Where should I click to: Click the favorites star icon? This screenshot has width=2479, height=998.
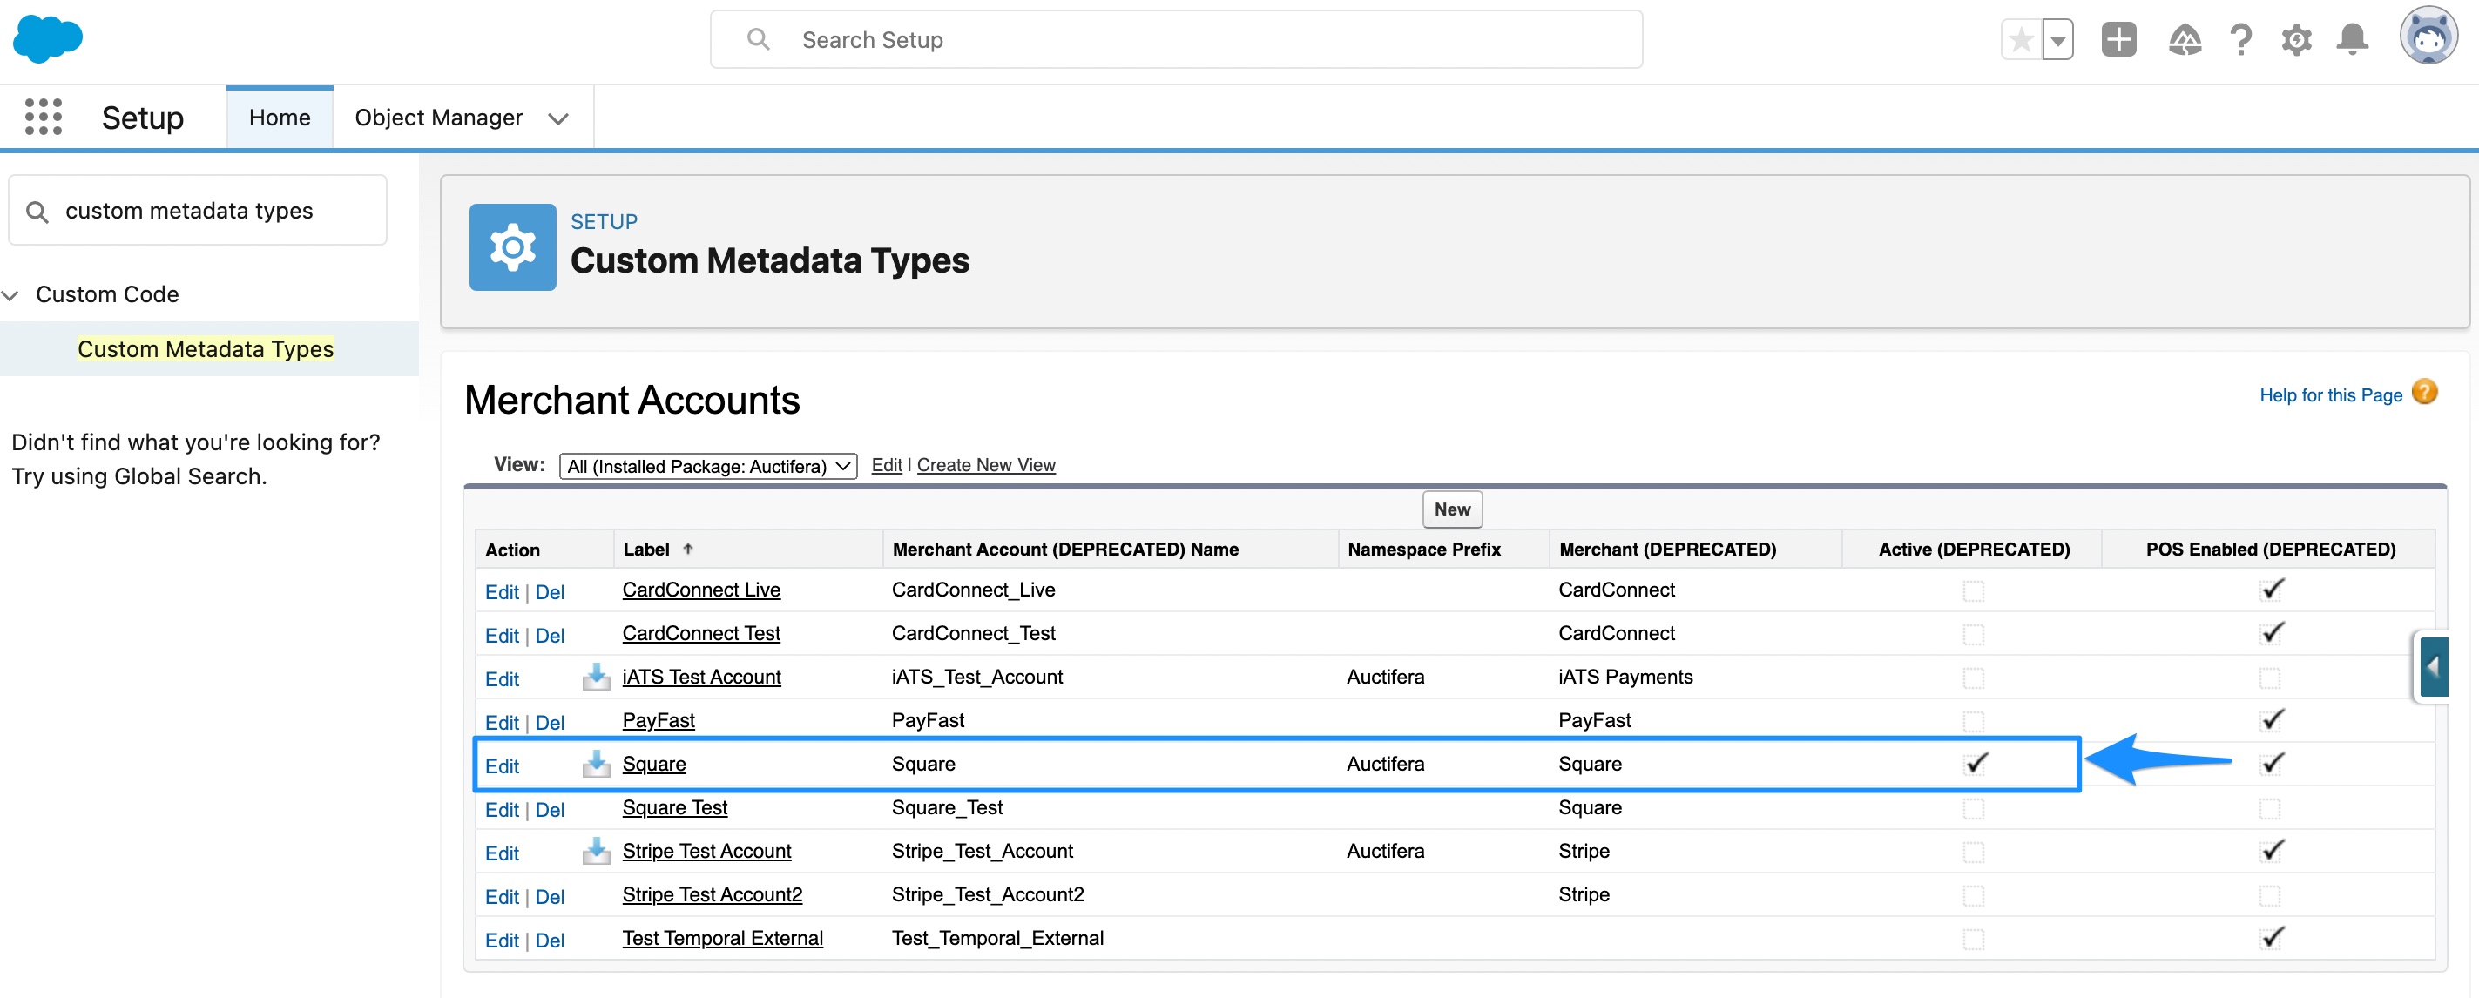(x=2020, y=40)
